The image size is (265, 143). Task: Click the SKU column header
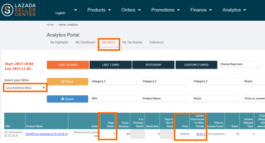click(15, 121)
